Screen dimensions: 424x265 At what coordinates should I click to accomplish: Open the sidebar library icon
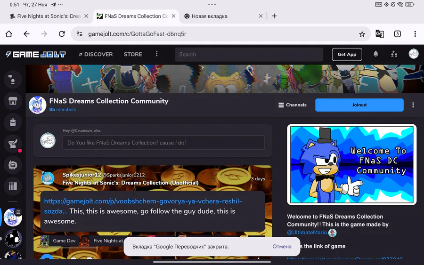tap(13, 186)
